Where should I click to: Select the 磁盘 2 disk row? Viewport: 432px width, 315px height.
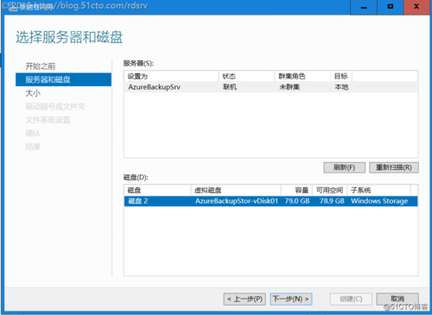point(271,201)
